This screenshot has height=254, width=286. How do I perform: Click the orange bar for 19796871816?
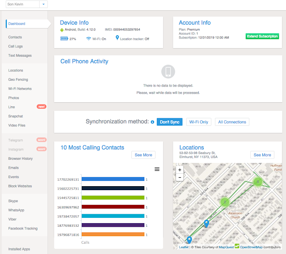(113, 234)
